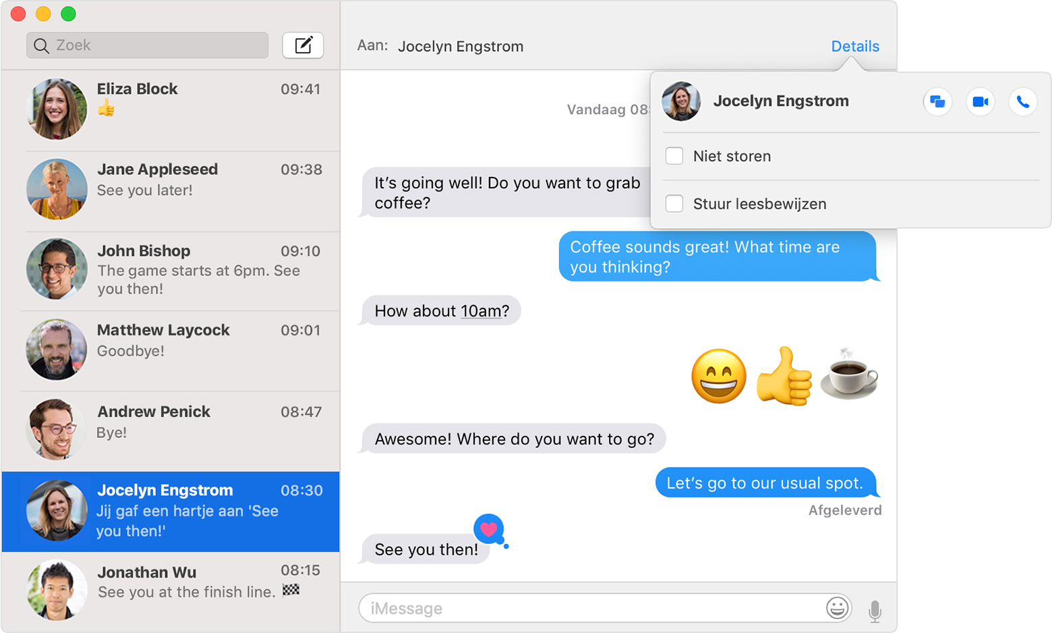Click the '10am' underlined time link
Viewport: 1052px width, 633px height.
pyautogui.click(x=481, y=311)
